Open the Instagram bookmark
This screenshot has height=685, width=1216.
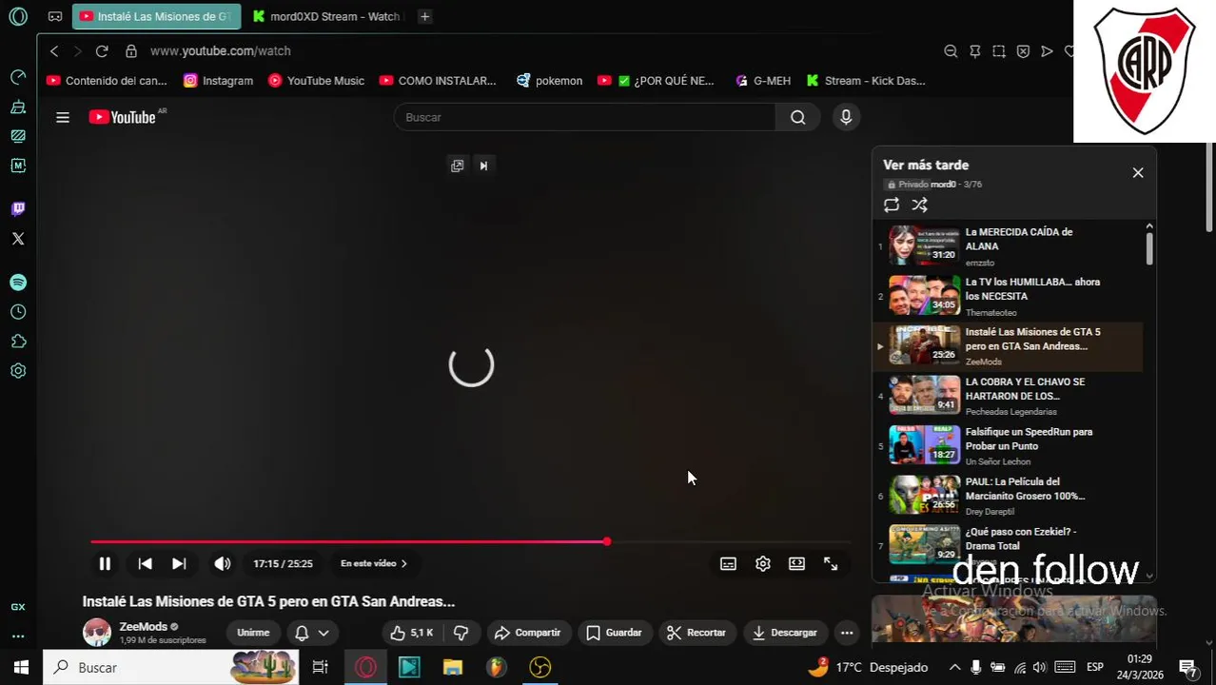coord(218,81)
